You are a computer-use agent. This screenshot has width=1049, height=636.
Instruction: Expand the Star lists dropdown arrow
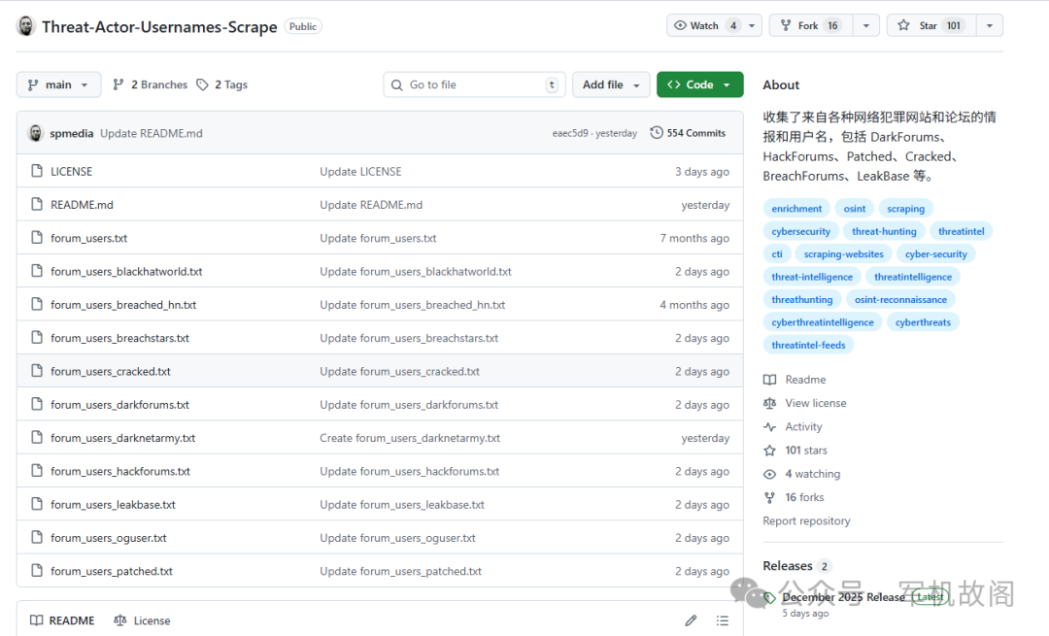[x=989, y=26]
